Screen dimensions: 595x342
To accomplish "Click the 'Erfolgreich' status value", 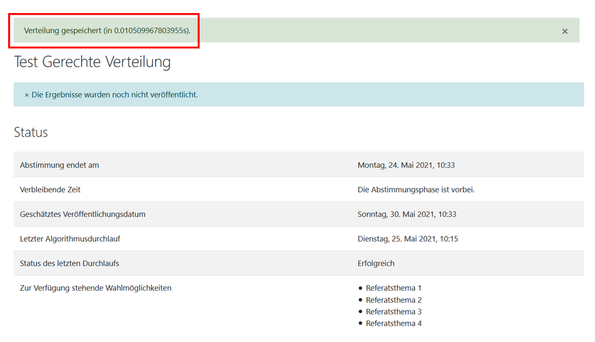I will (x=376, y=263).
